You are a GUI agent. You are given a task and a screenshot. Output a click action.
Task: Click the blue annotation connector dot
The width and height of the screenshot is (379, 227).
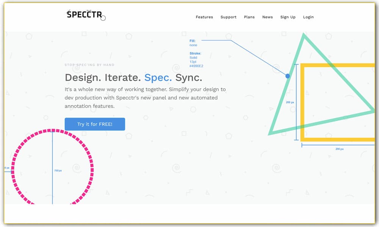(287, 76)
